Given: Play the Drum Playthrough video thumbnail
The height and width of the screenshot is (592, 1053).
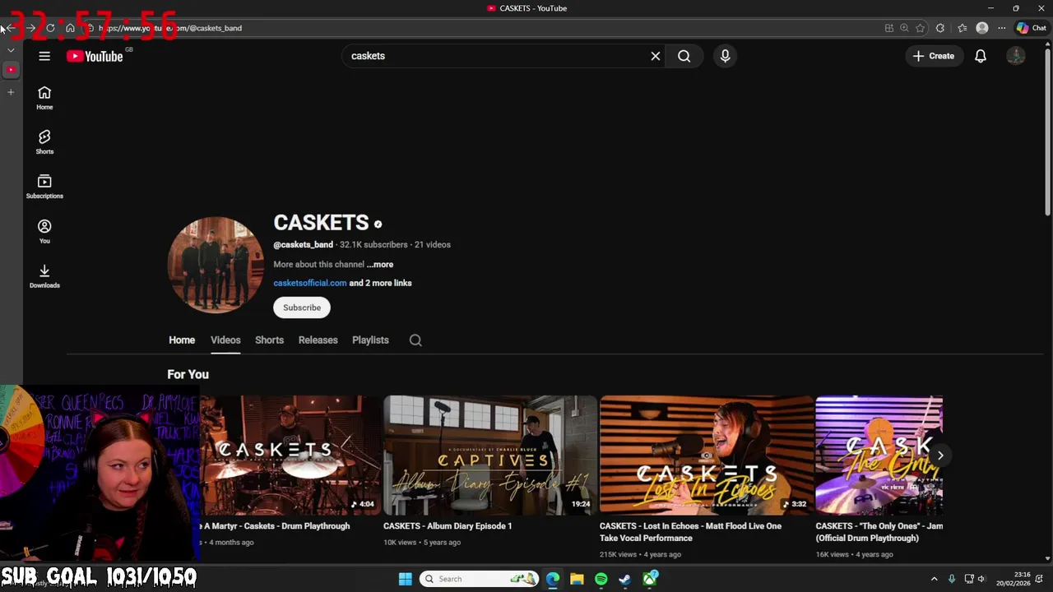Looking at the screenshot, I should 290,455.
